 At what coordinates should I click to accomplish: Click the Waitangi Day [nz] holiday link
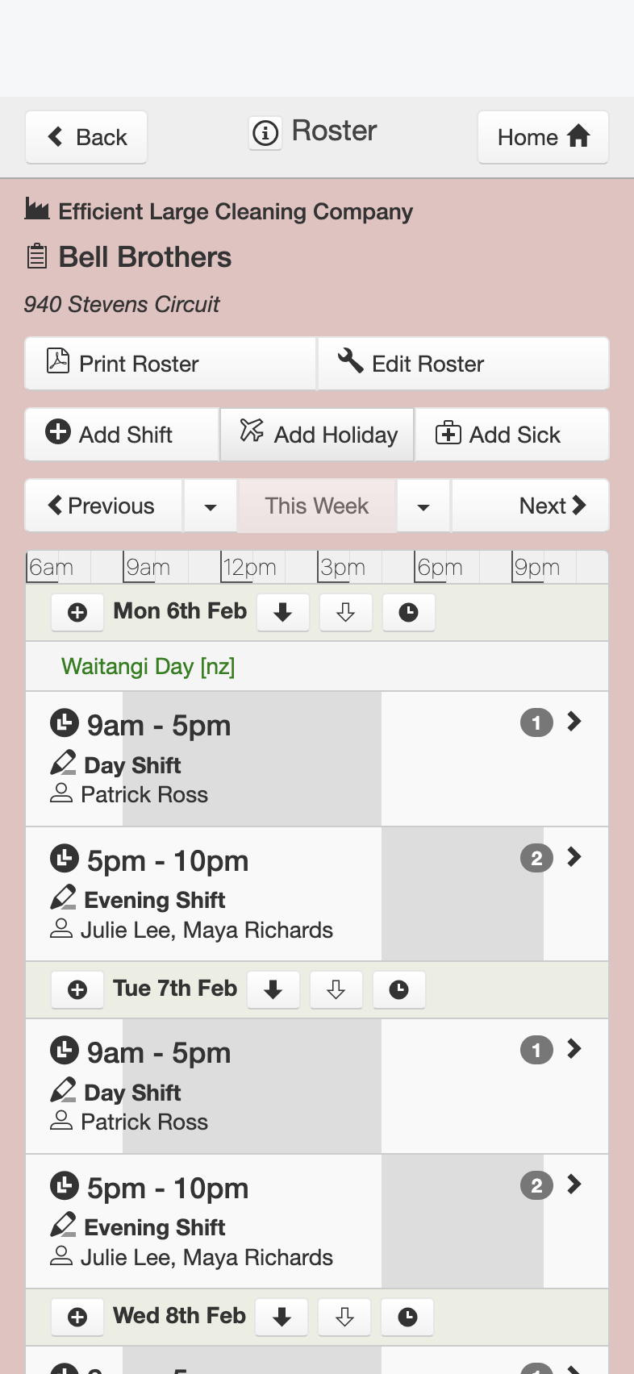(148, 667)
